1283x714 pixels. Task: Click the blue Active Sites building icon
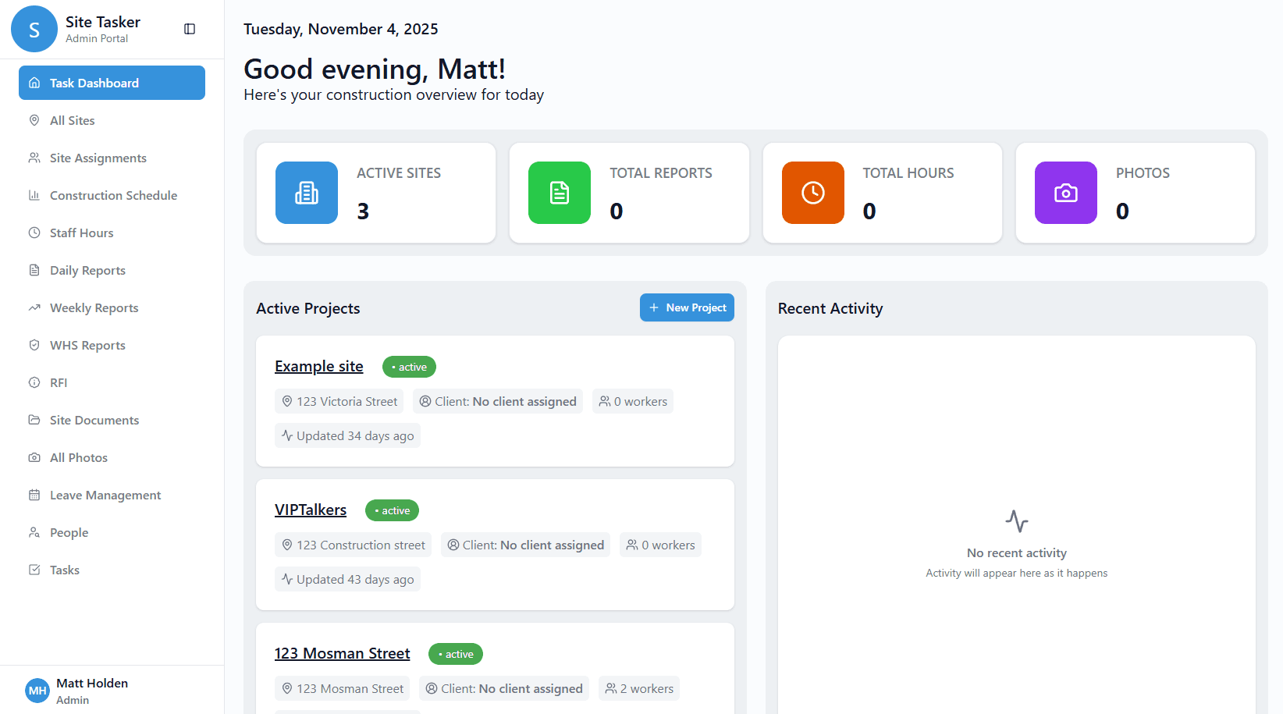(306, 193)
